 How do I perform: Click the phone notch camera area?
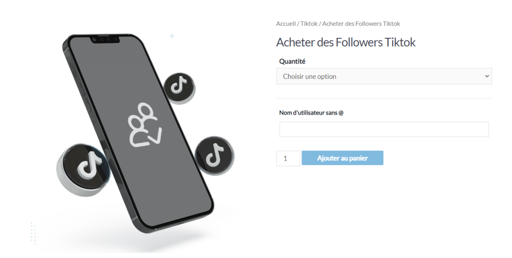pos(105,40)
